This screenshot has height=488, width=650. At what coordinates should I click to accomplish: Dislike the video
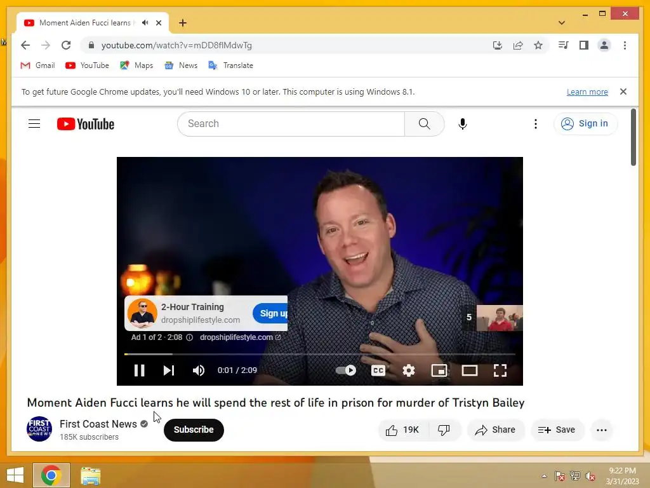(444, 430)
